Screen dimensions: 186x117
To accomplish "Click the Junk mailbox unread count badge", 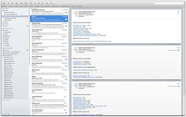I will tap(27, 26).
